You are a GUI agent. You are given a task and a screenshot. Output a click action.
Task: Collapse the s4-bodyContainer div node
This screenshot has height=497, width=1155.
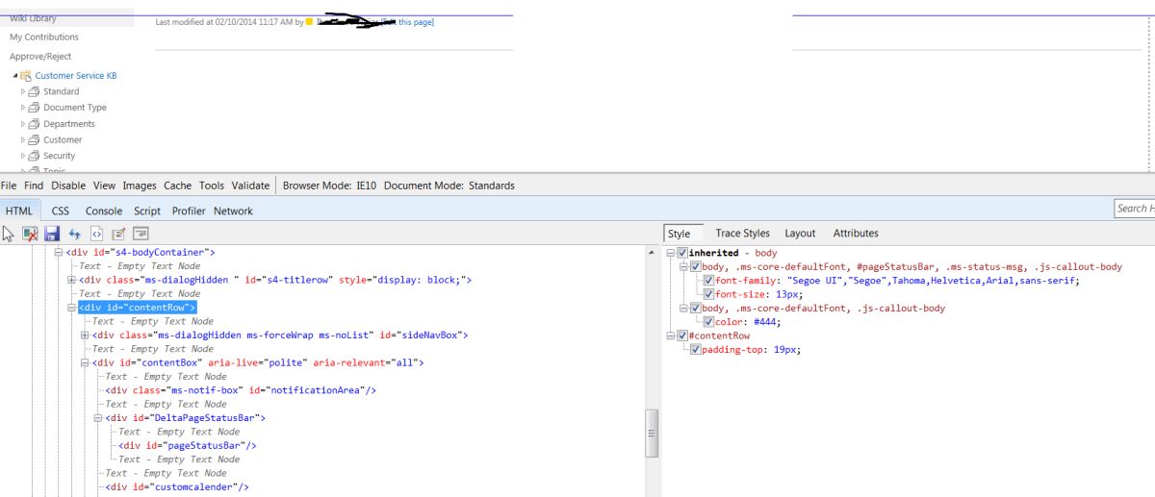click(58, 253)
